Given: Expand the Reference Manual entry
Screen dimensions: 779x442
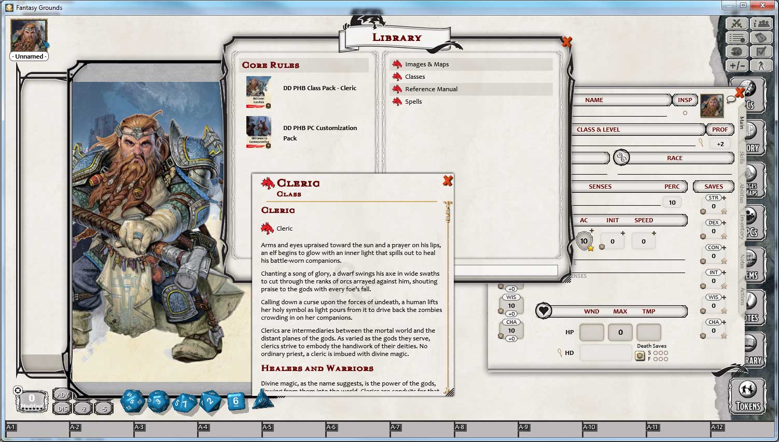Looking at the screenshot, I should 431,89.
